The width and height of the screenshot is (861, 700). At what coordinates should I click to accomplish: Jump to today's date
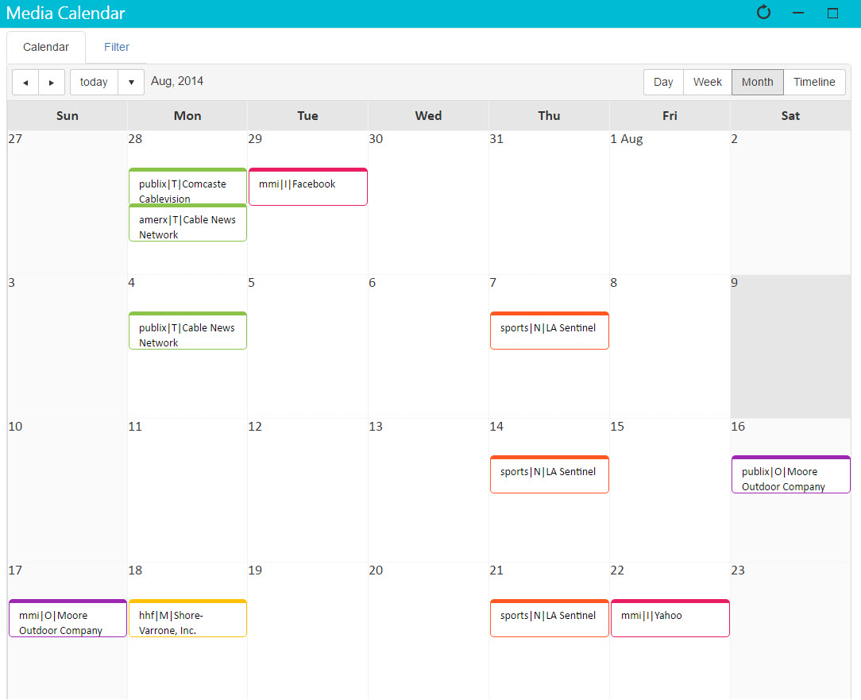point(94,83)
